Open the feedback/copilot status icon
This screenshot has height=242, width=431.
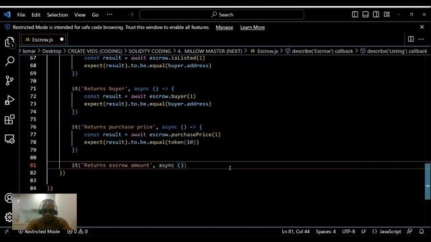point(409,231)
